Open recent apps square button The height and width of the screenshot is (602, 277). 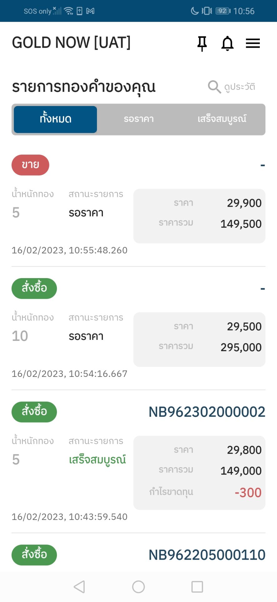197,587
